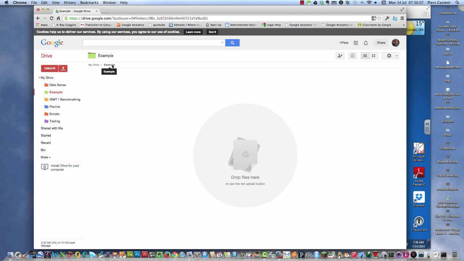
Task: Click the Google logo
Action: [x=52, y=43]
